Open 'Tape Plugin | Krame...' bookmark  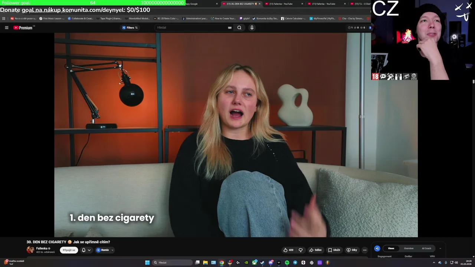point(109,18)
